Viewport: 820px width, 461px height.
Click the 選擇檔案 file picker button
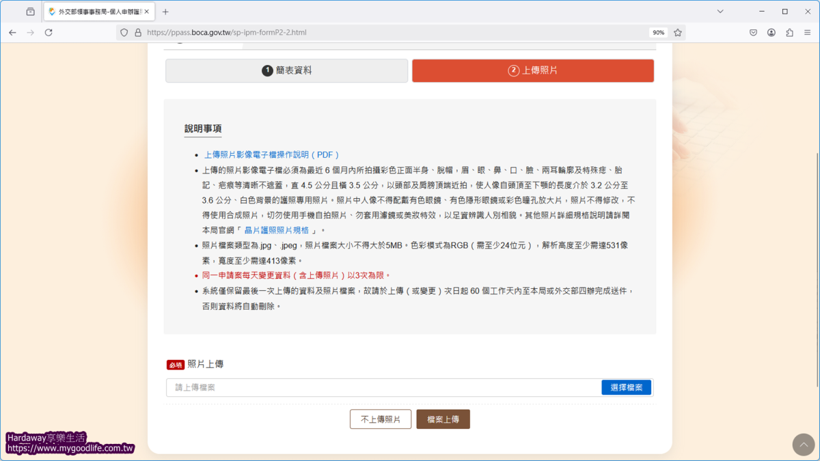tap(626, 387)
